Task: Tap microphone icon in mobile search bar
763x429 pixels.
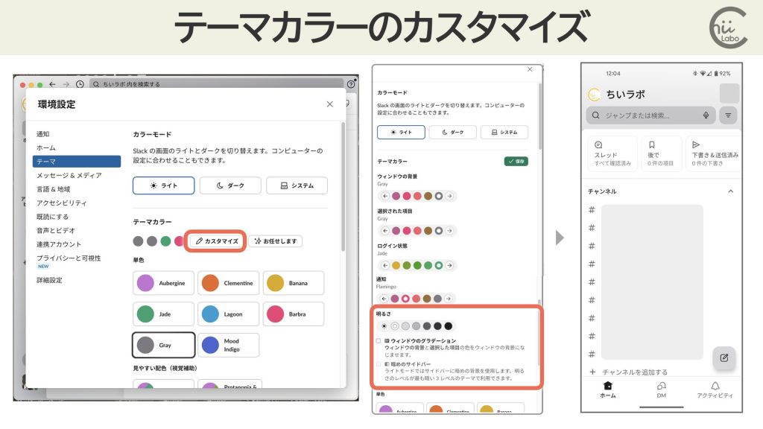Action: pyautogui.click(x=706, y=115)
